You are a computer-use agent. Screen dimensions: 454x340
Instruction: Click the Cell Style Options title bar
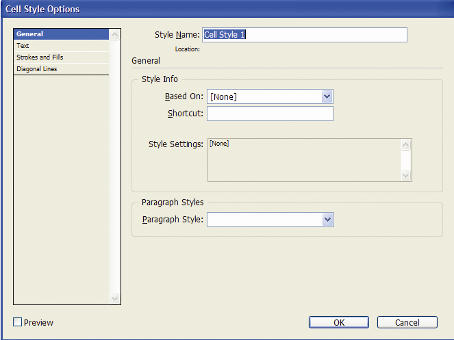(x=227, y=9)
